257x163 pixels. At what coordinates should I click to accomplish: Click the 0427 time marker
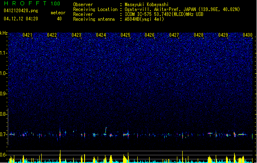pos(174,35)
